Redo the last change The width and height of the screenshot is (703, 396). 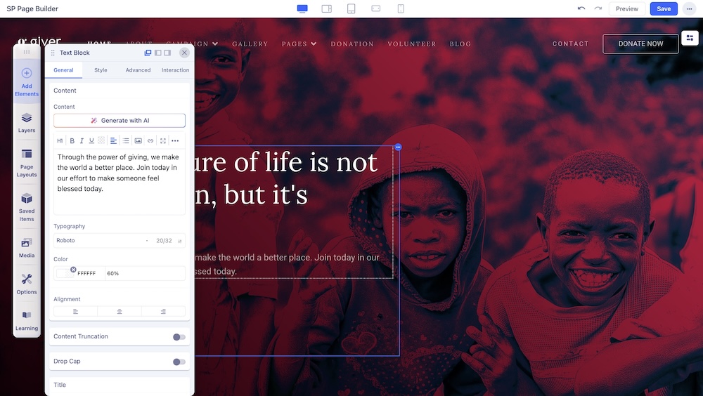(598, 8)
